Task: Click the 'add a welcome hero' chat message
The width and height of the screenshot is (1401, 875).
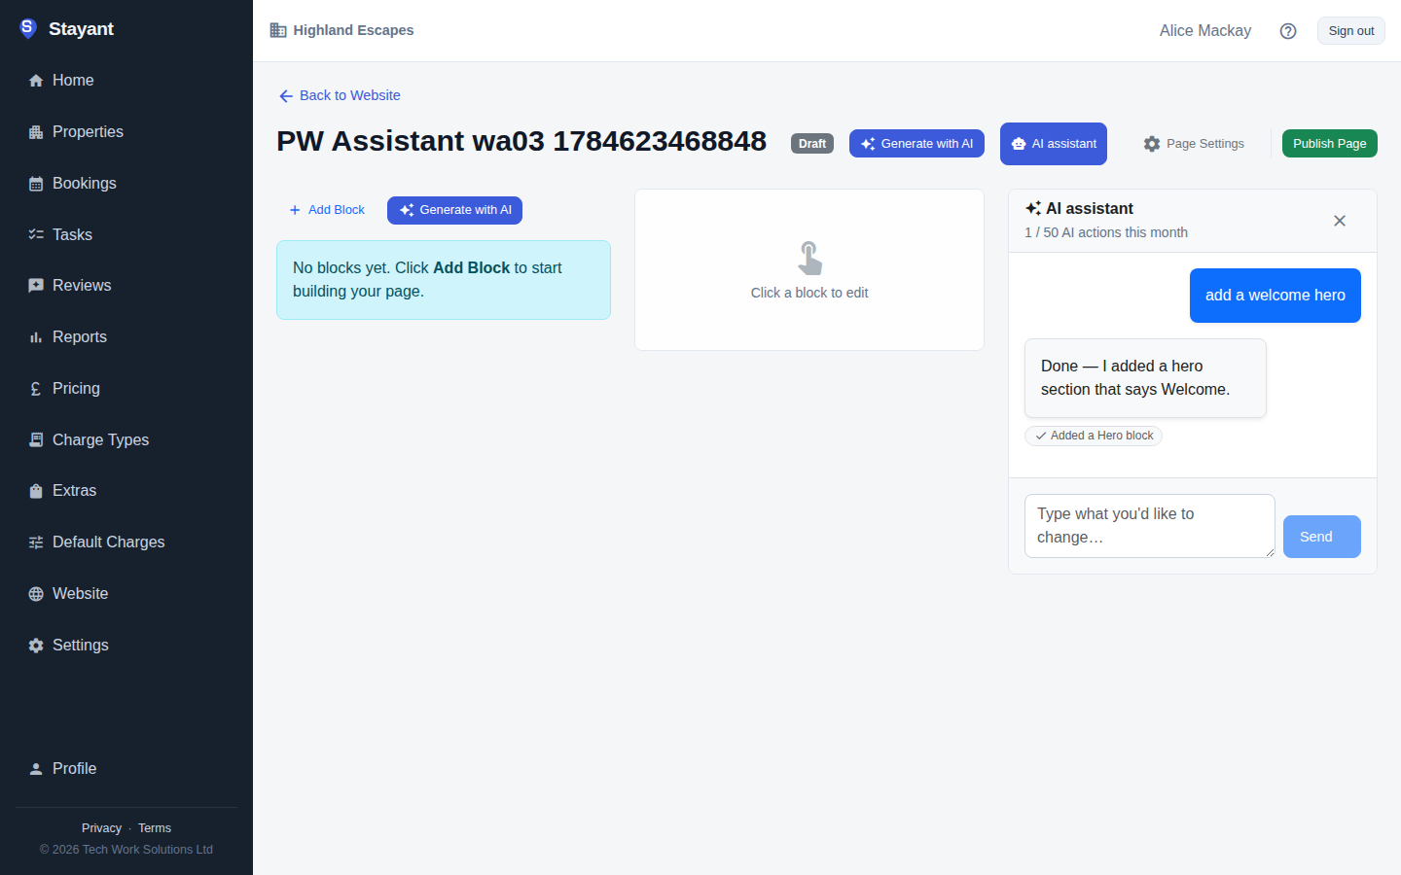Action: [x=1275, y=296]
